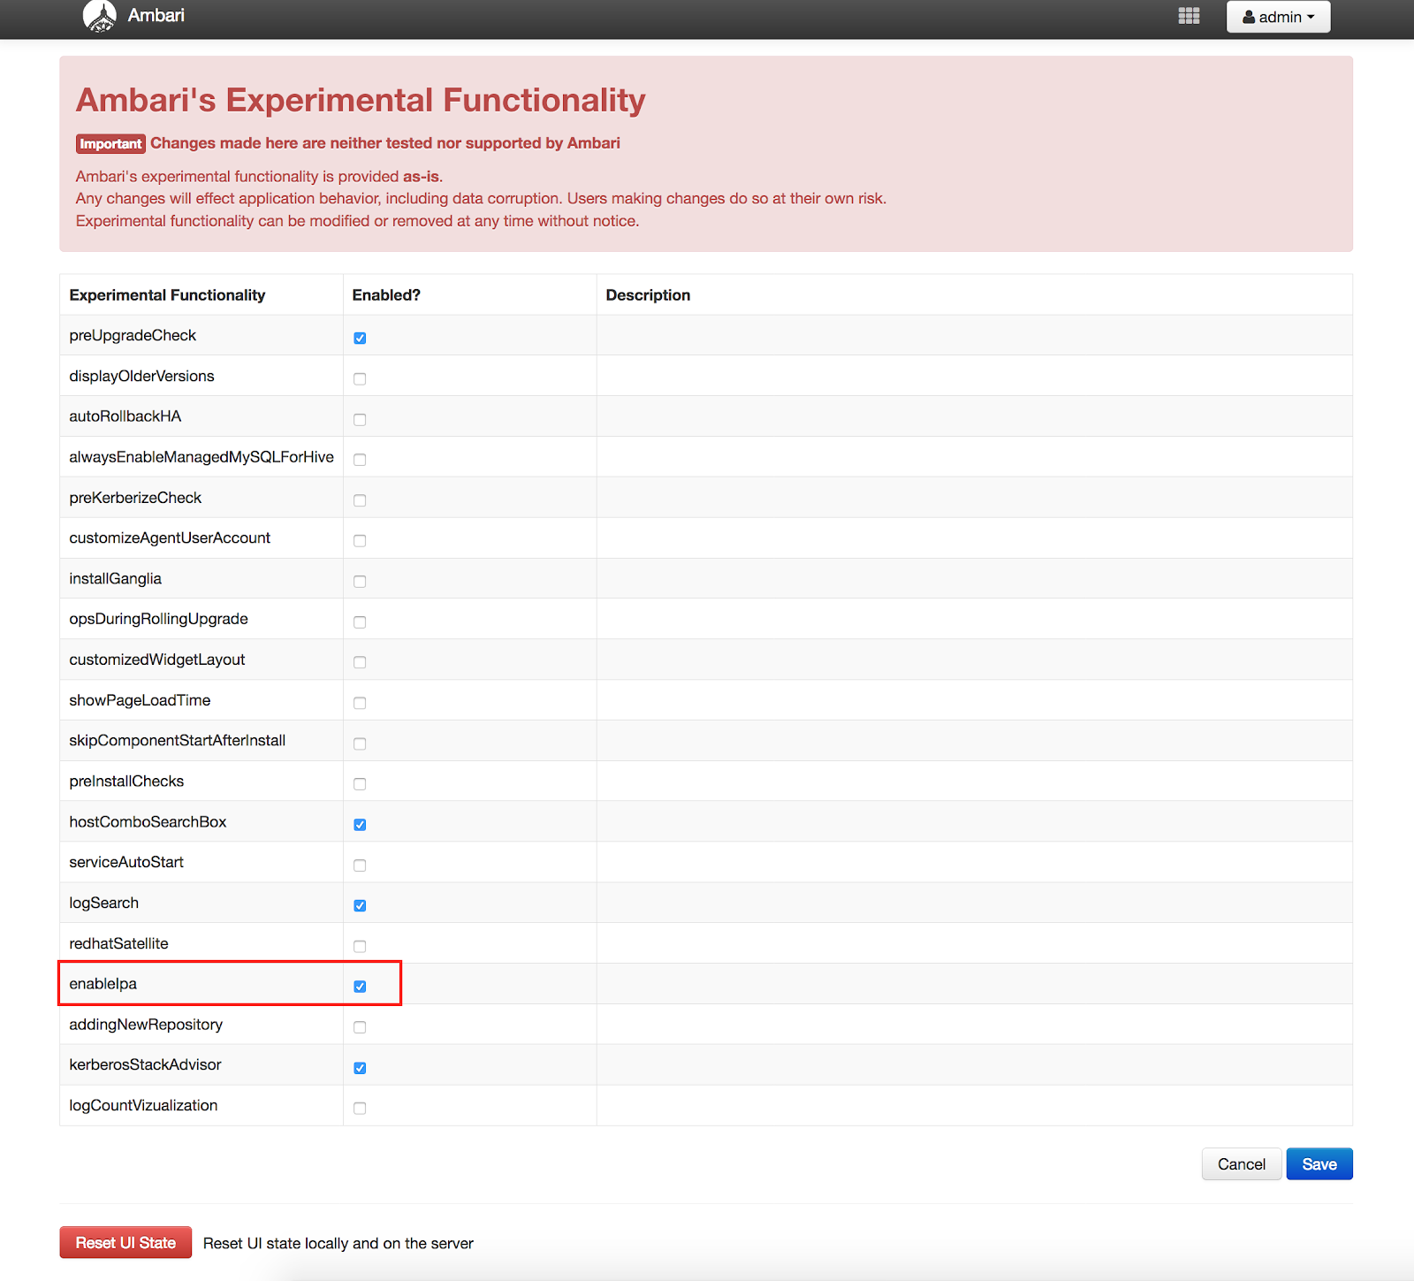Image resolution: width=1414 pixels, height=1281 pixels.
Task: Click the Experimental Functionality column header
Action: pos(167,295)
